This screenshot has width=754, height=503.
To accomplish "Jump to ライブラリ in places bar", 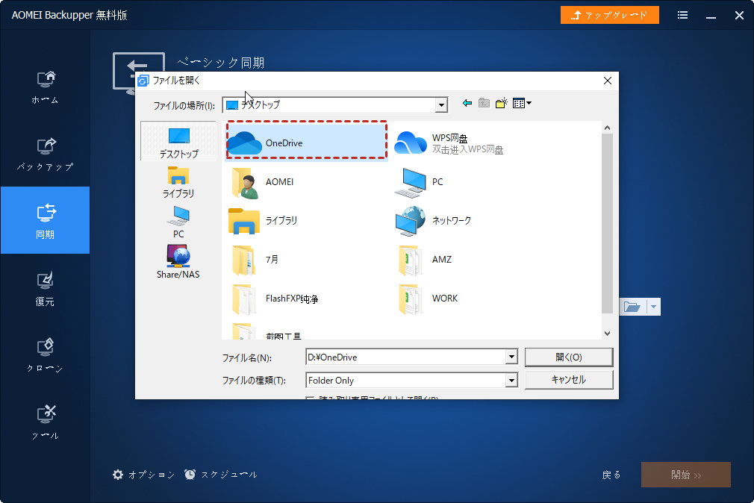I will 178,182.
